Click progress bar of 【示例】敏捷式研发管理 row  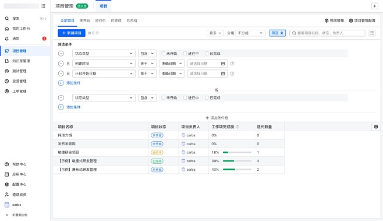tap(237, 161)
